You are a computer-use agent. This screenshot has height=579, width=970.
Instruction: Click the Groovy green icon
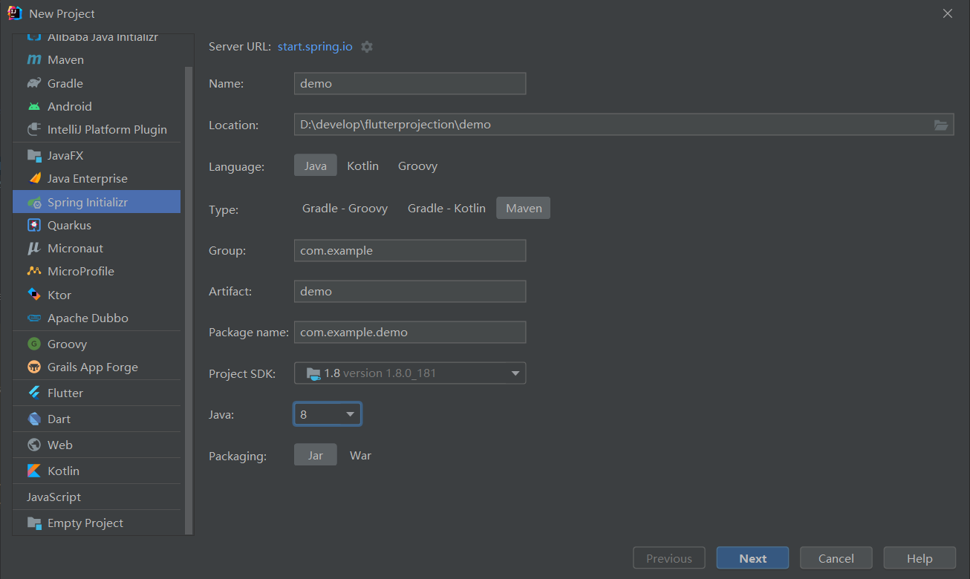point(34,344)
